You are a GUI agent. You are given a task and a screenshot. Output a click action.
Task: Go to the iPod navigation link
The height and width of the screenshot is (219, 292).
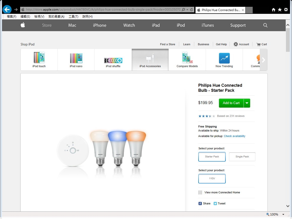181,25
